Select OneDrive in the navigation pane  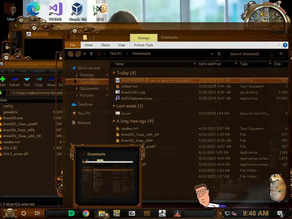82,104
